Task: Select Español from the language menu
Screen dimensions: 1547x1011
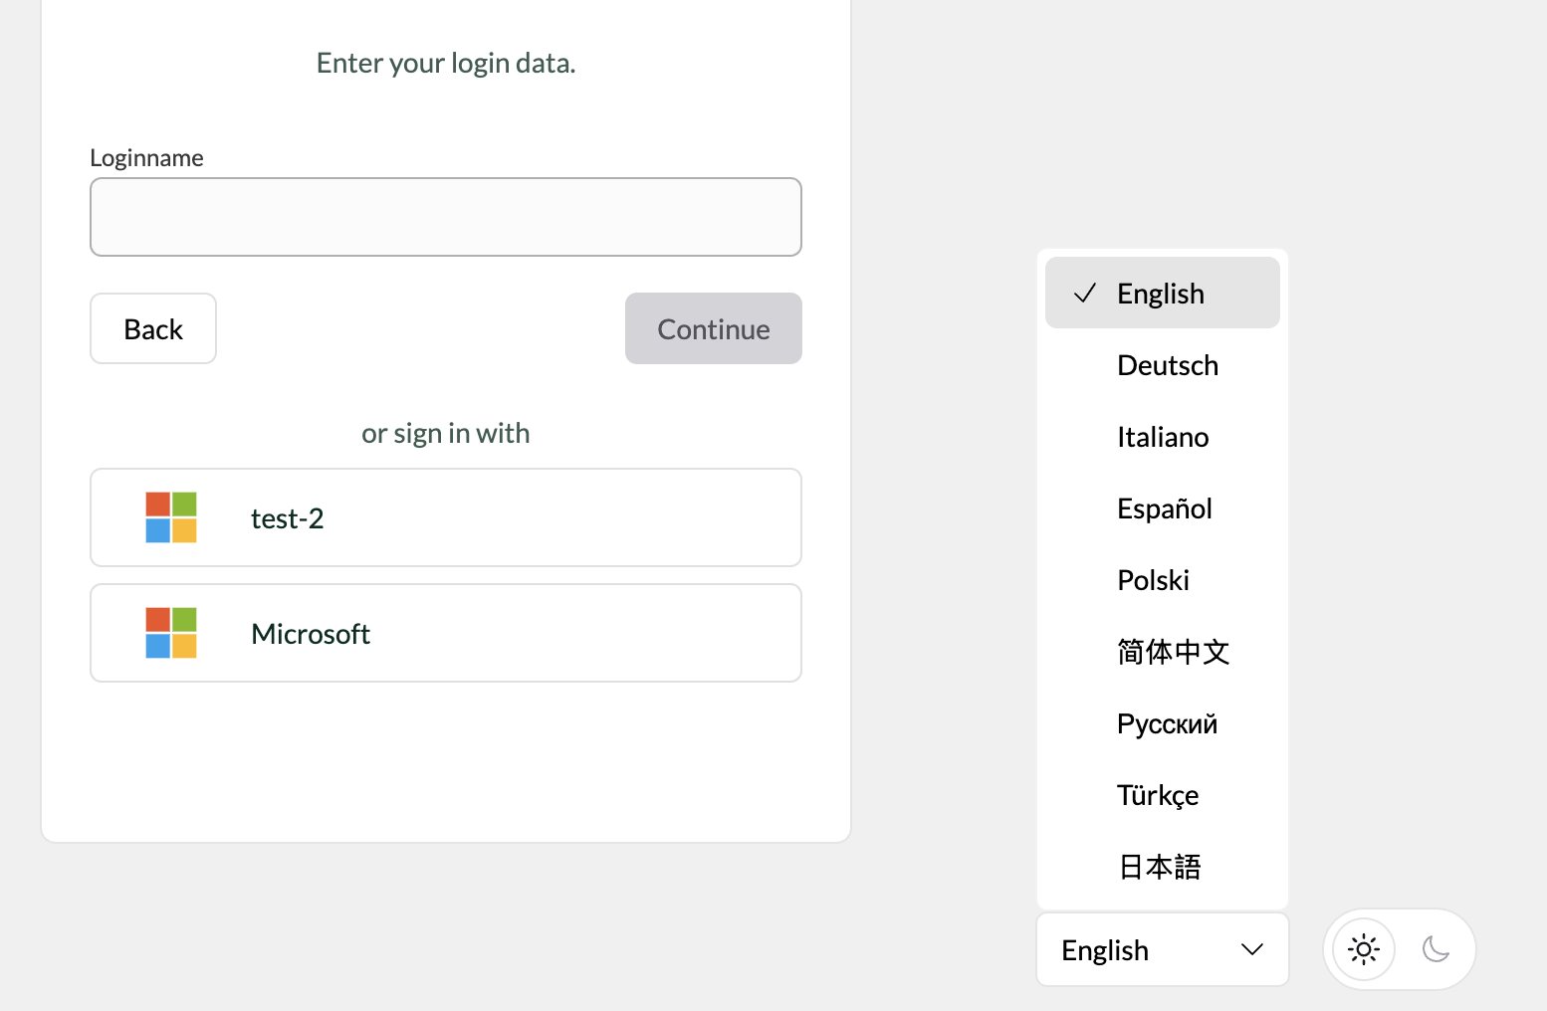Action: (x=1164, y=508)
